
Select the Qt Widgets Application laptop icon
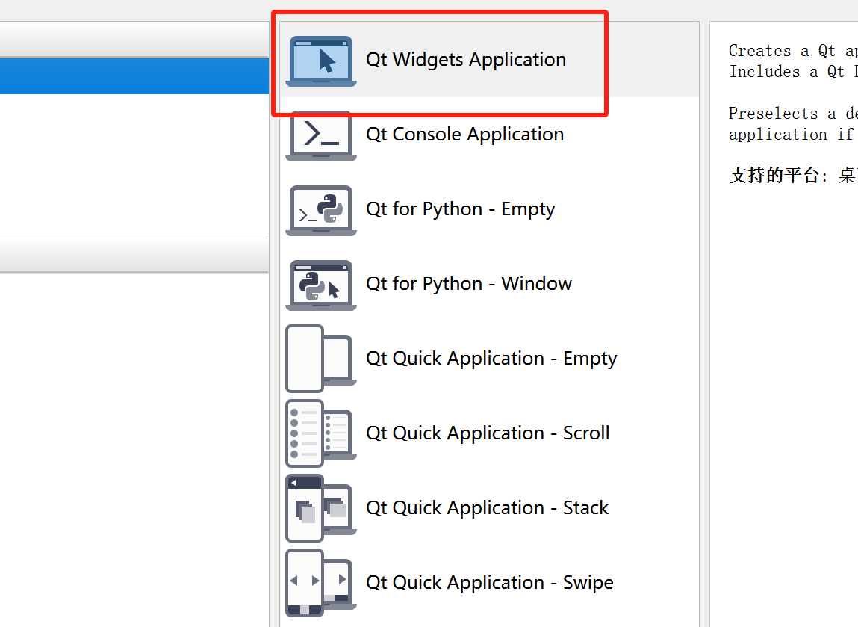coord(320,61)
